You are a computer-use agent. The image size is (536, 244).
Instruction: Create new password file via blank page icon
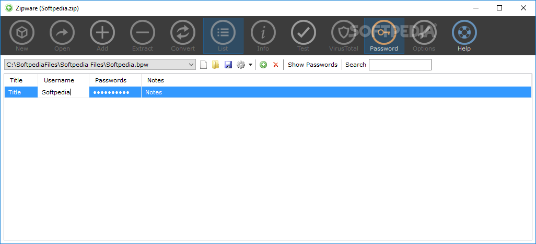(x=203, y=65)
